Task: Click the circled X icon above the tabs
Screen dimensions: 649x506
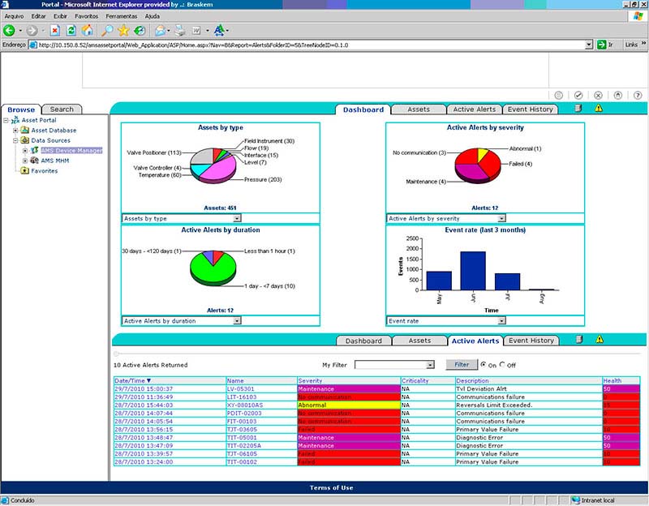Action: click(599, 95)
